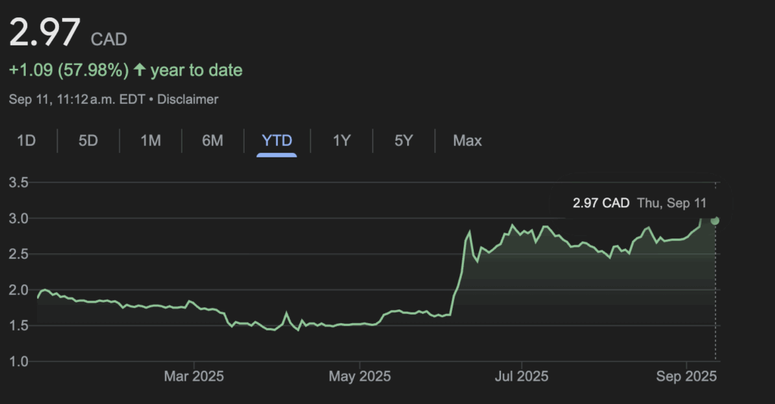Click the YTD range tab
The width and height of the screenshot is (775, 404).
(x=276, y=140)
